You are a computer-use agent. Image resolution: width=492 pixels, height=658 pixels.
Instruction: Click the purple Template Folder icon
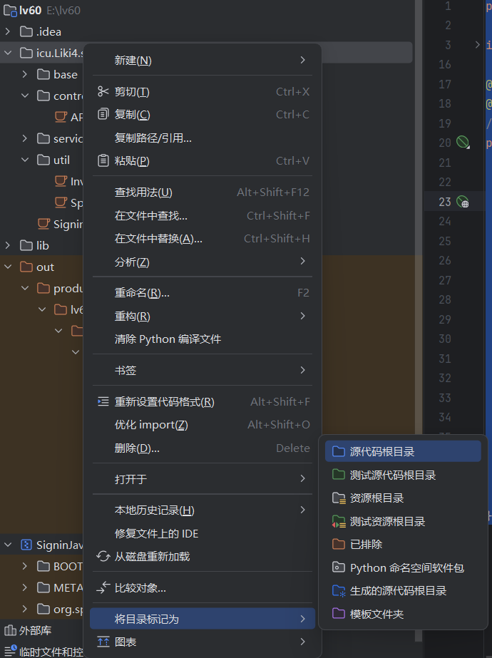(339, 614)
